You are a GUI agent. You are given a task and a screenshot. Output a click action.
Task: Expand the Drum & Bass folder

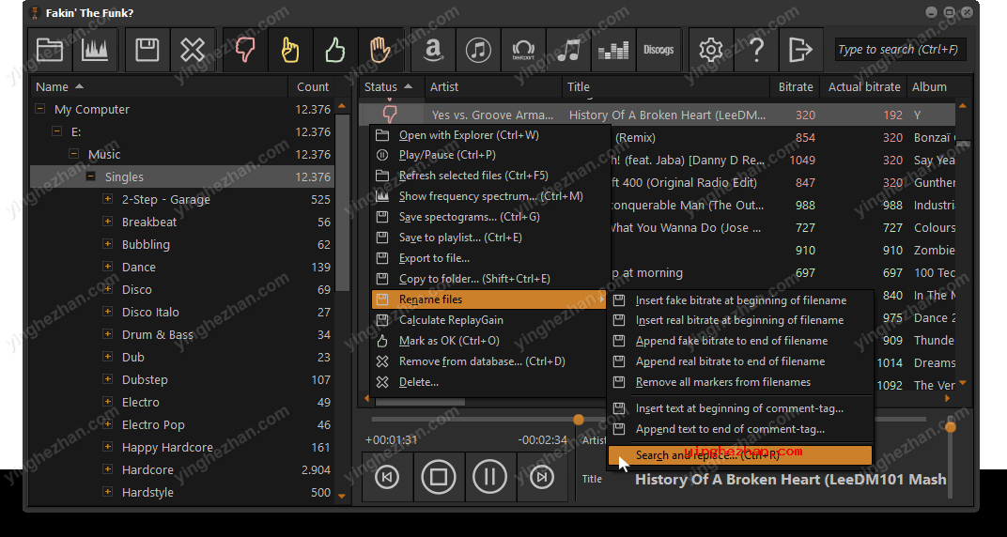coord(108,334)
